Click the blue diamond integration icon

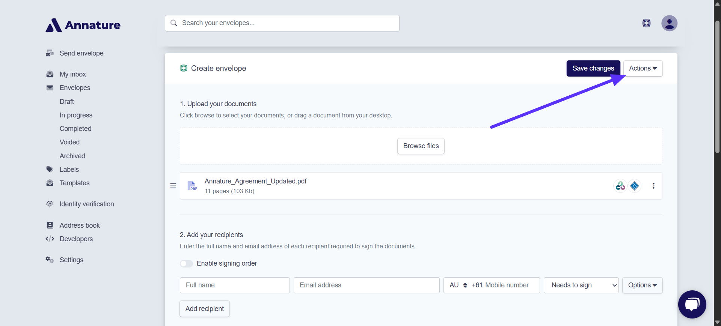[635, 186]
